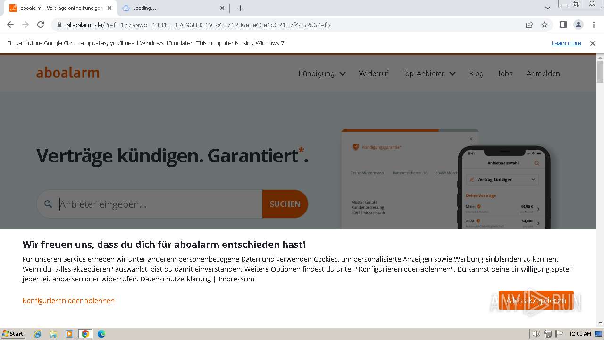Open the Datenschutzerklärung link
This screenshot has width=604, height=340.
coord(176,279)
